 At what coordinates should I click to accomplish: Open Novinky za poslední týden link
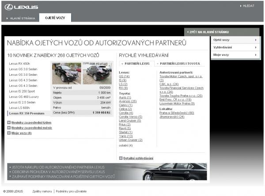click(x=31, y=122)
